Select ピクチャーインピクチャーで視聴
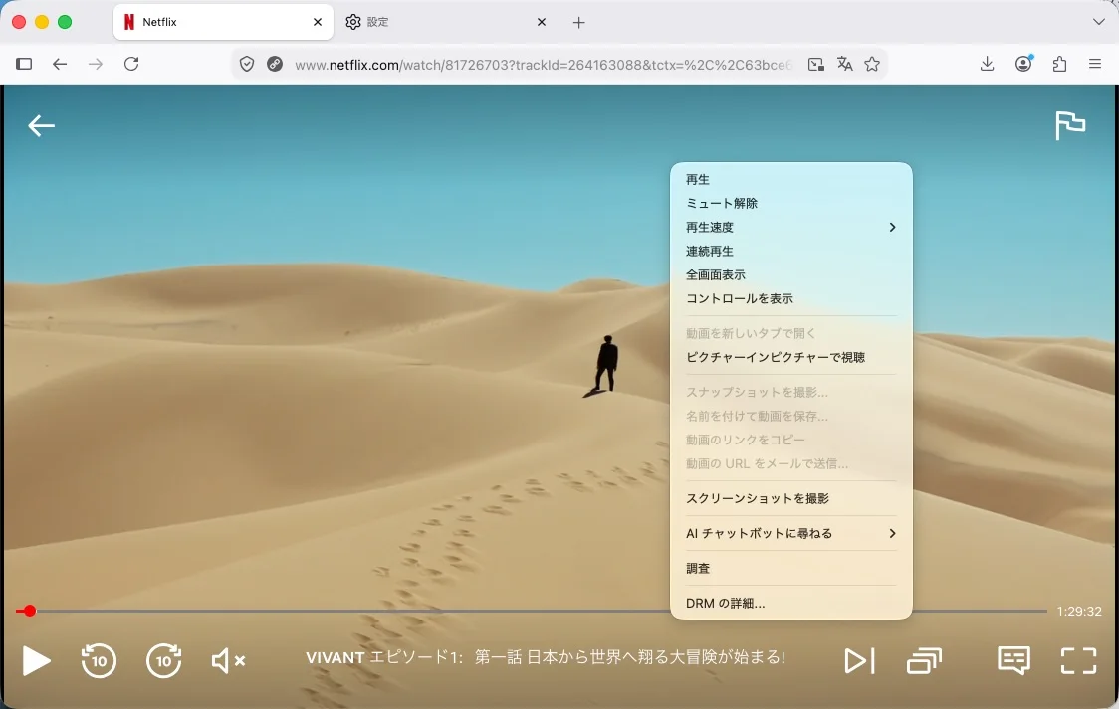1119x709 pixels. [x=790, y=357]
